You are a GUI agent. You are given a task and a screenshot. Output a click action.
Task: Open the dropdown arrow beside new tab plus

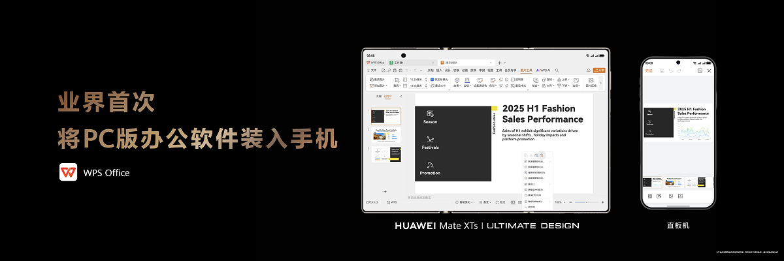[x=506, y=62]
